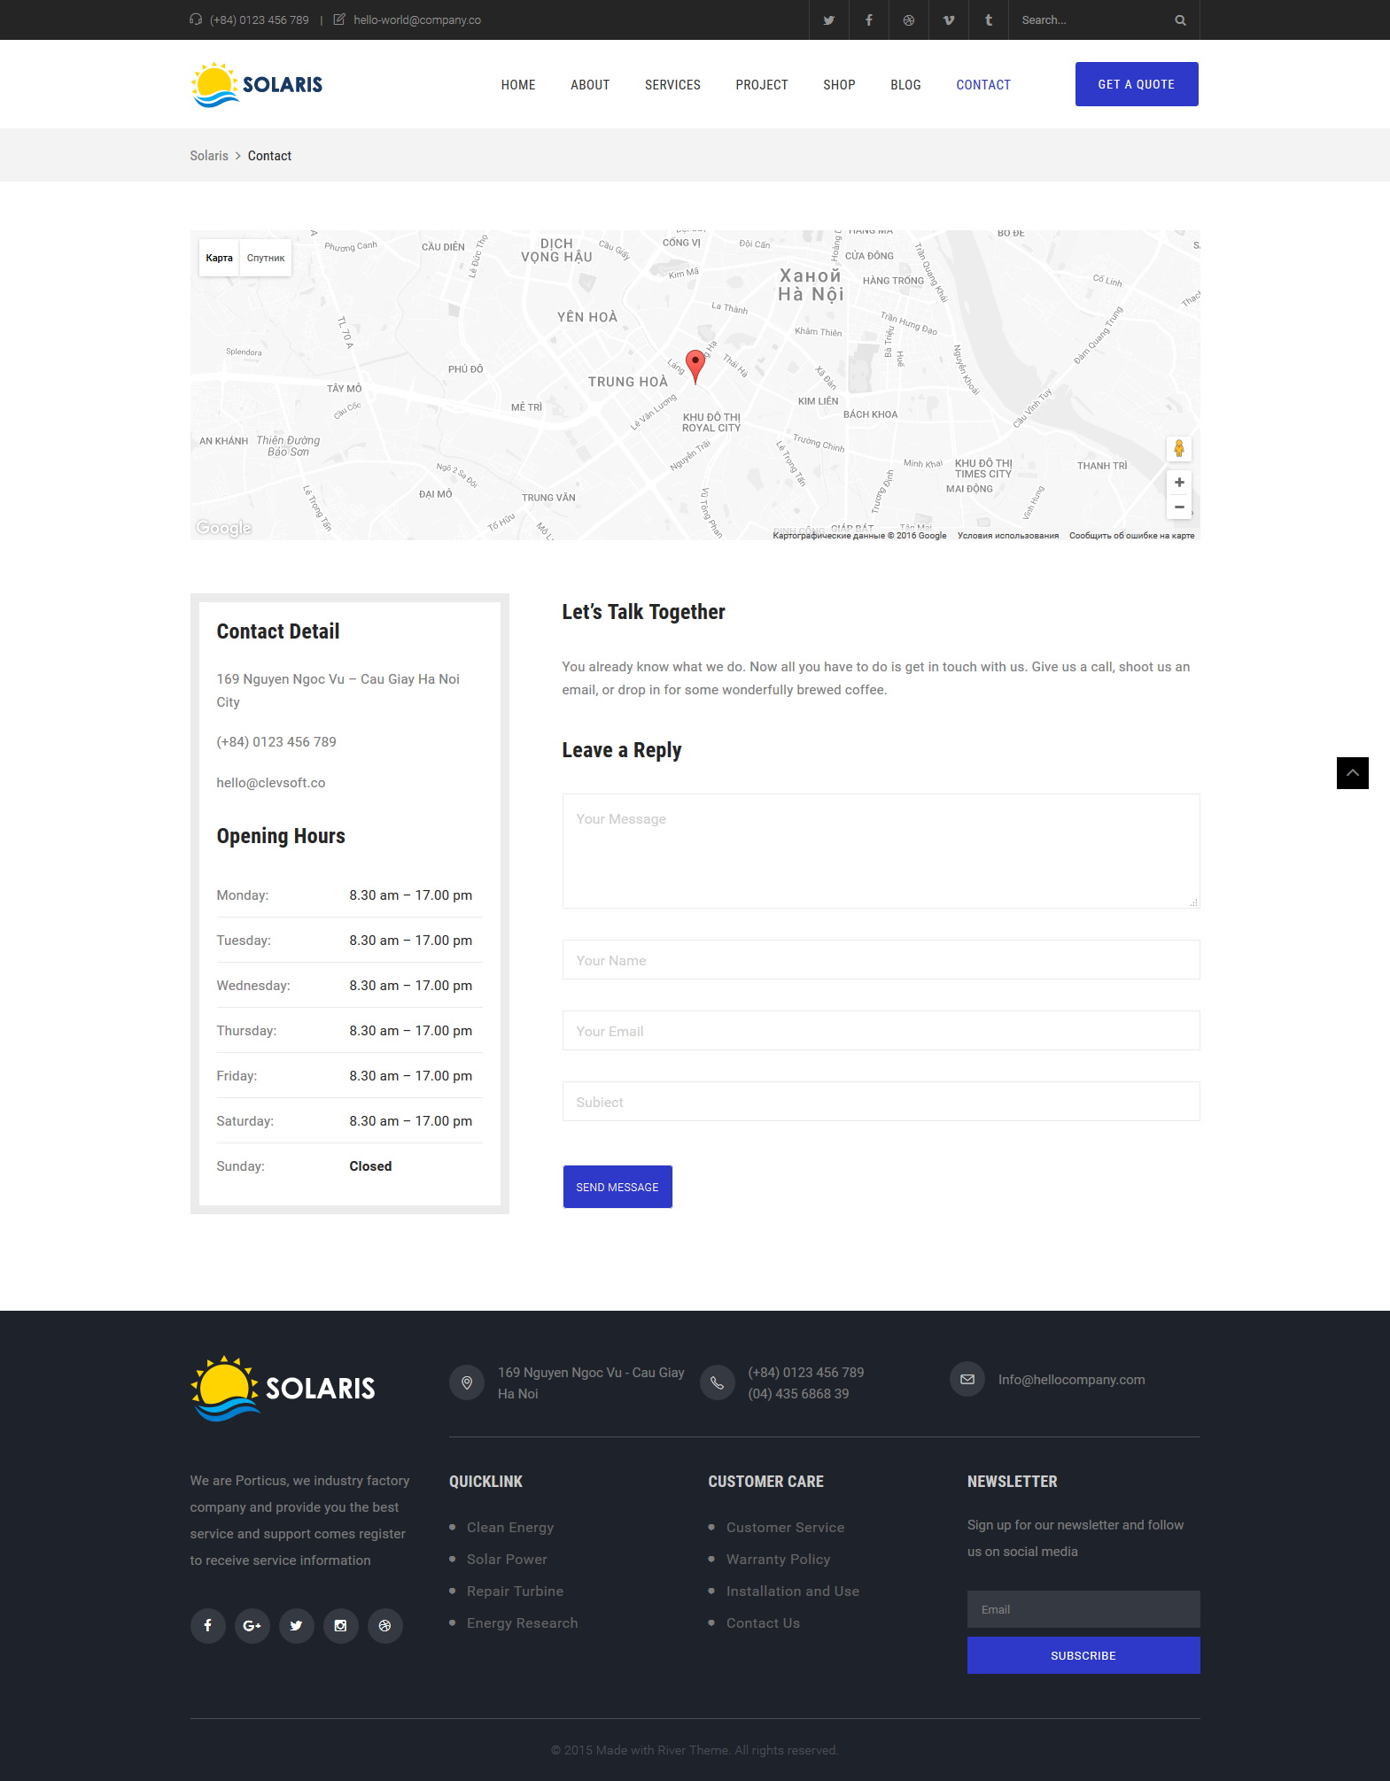
Task: Open the footer Google Plus circle icon
Action: (x=252, y=1626)
